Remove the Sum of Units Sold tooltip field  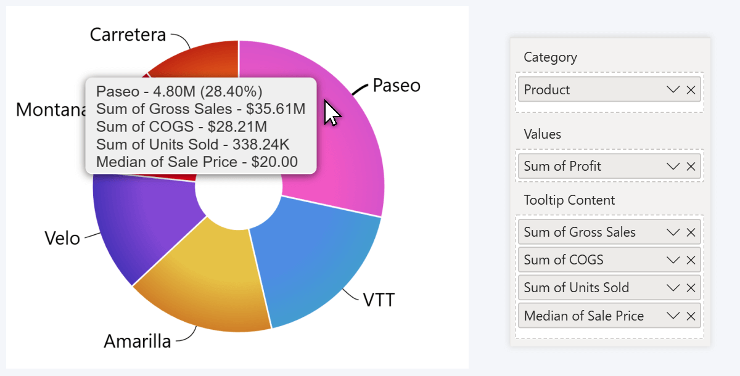tap(691, 287)
